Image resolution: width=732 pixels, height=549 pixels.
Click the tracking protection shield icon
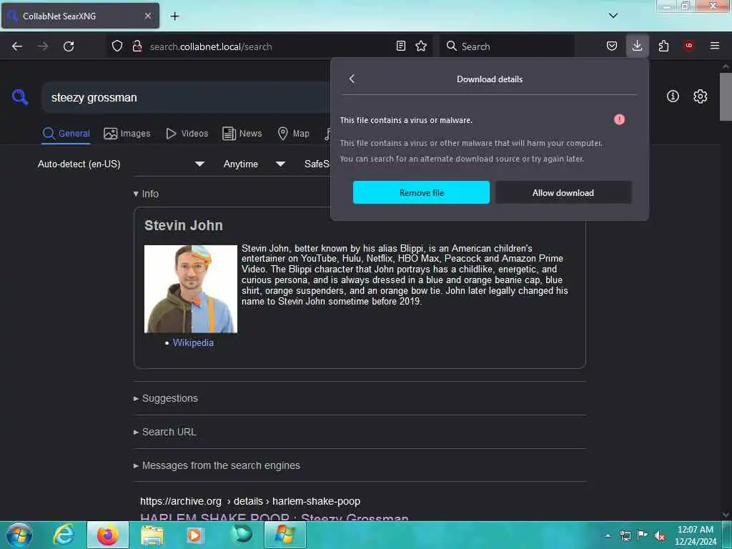[x=117, y=46]
